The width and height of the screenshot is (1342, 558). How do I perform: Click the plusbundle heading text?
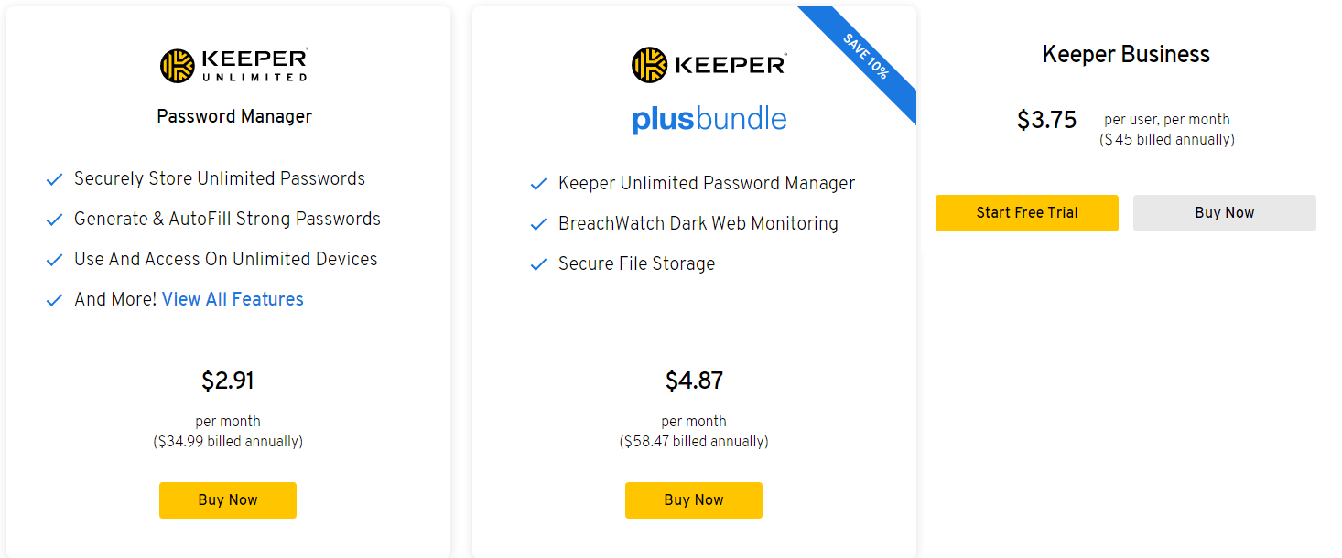click(x=709, y=120)
